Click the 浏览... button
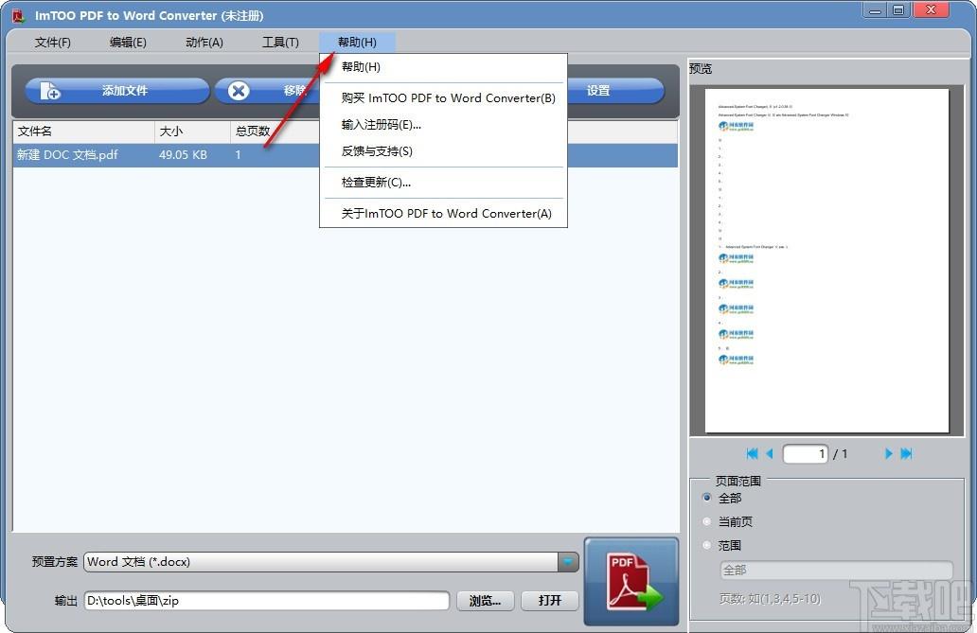This screenshot has width=977, height=633. click(486, 601)
